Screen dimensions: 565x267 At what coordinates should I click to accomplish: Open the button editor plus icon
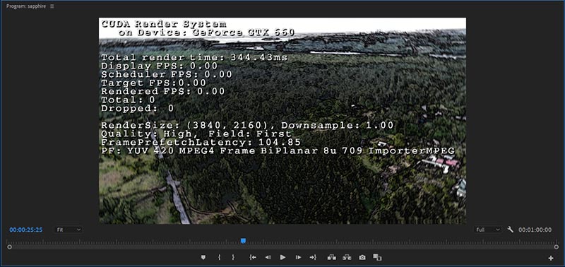pyautogui.click(x=551, y=258)
